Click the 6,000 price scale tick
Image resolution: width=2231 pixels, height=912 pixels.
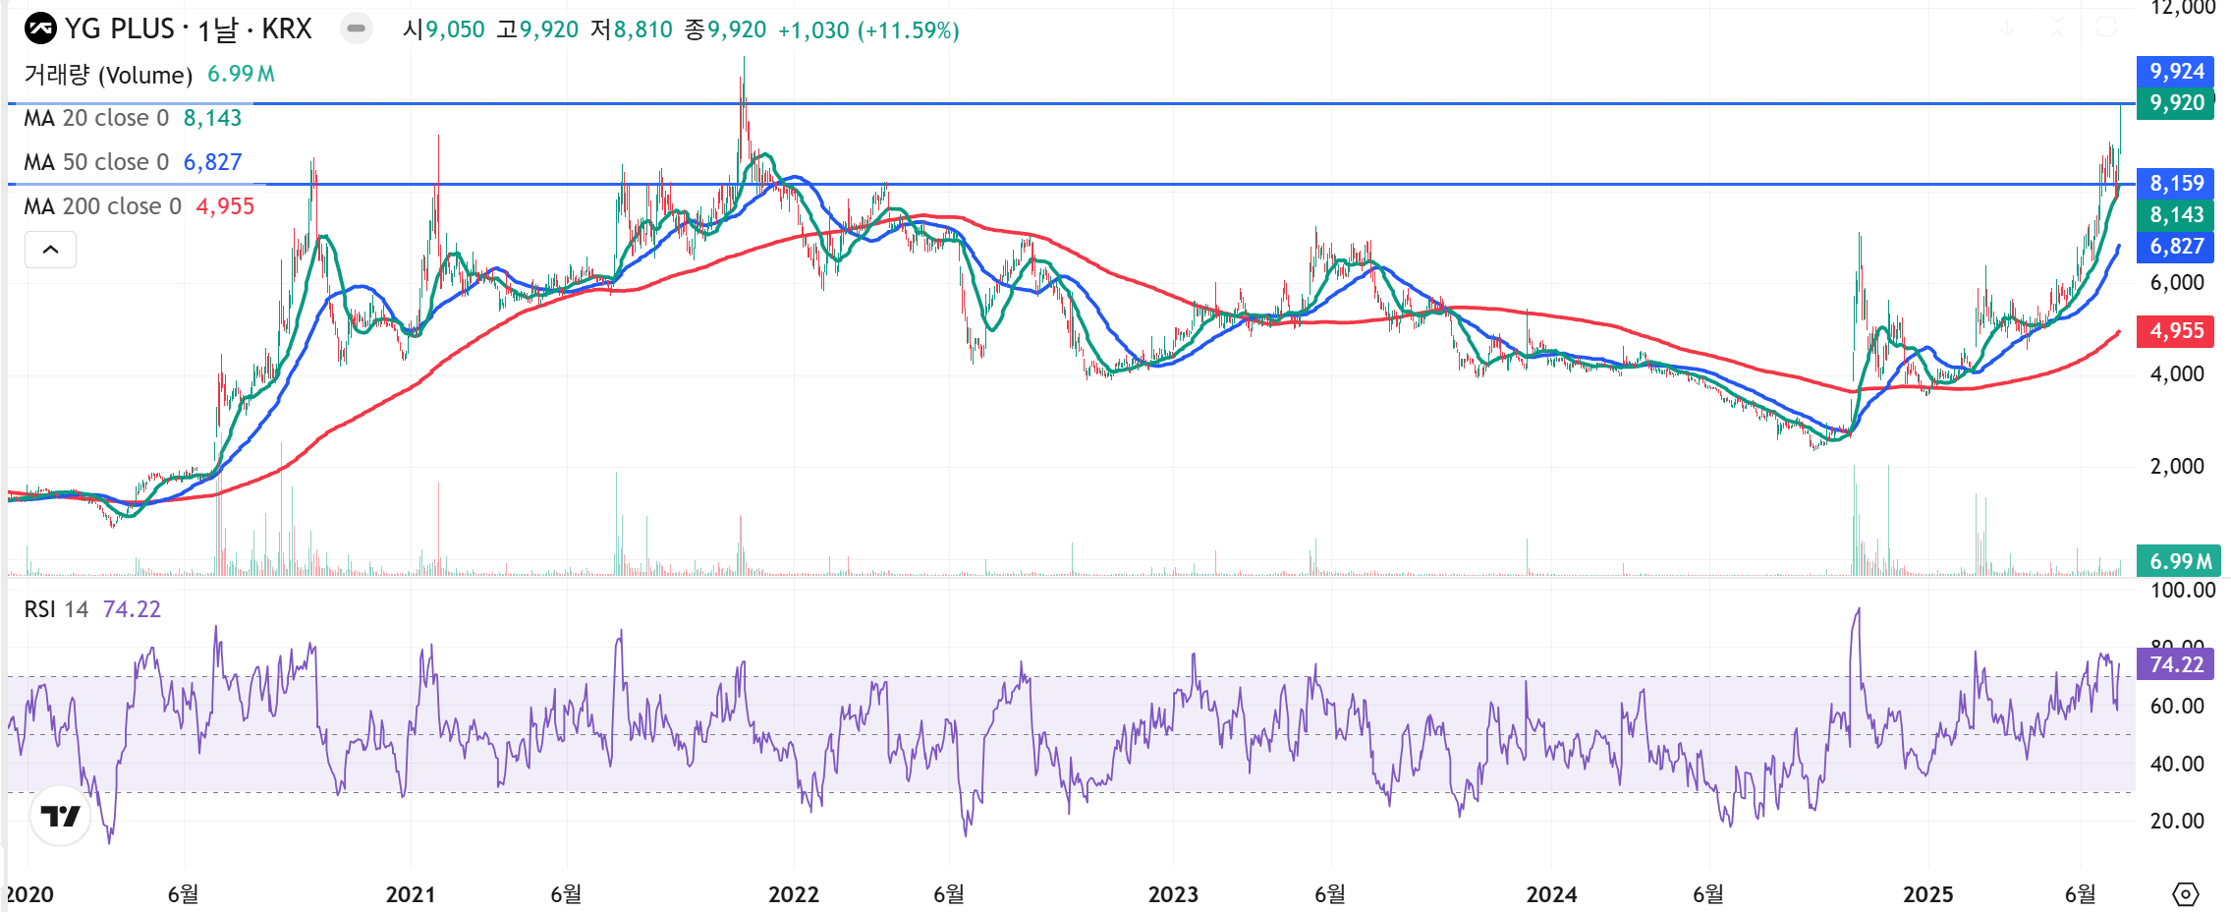[x=2177, y=283]
